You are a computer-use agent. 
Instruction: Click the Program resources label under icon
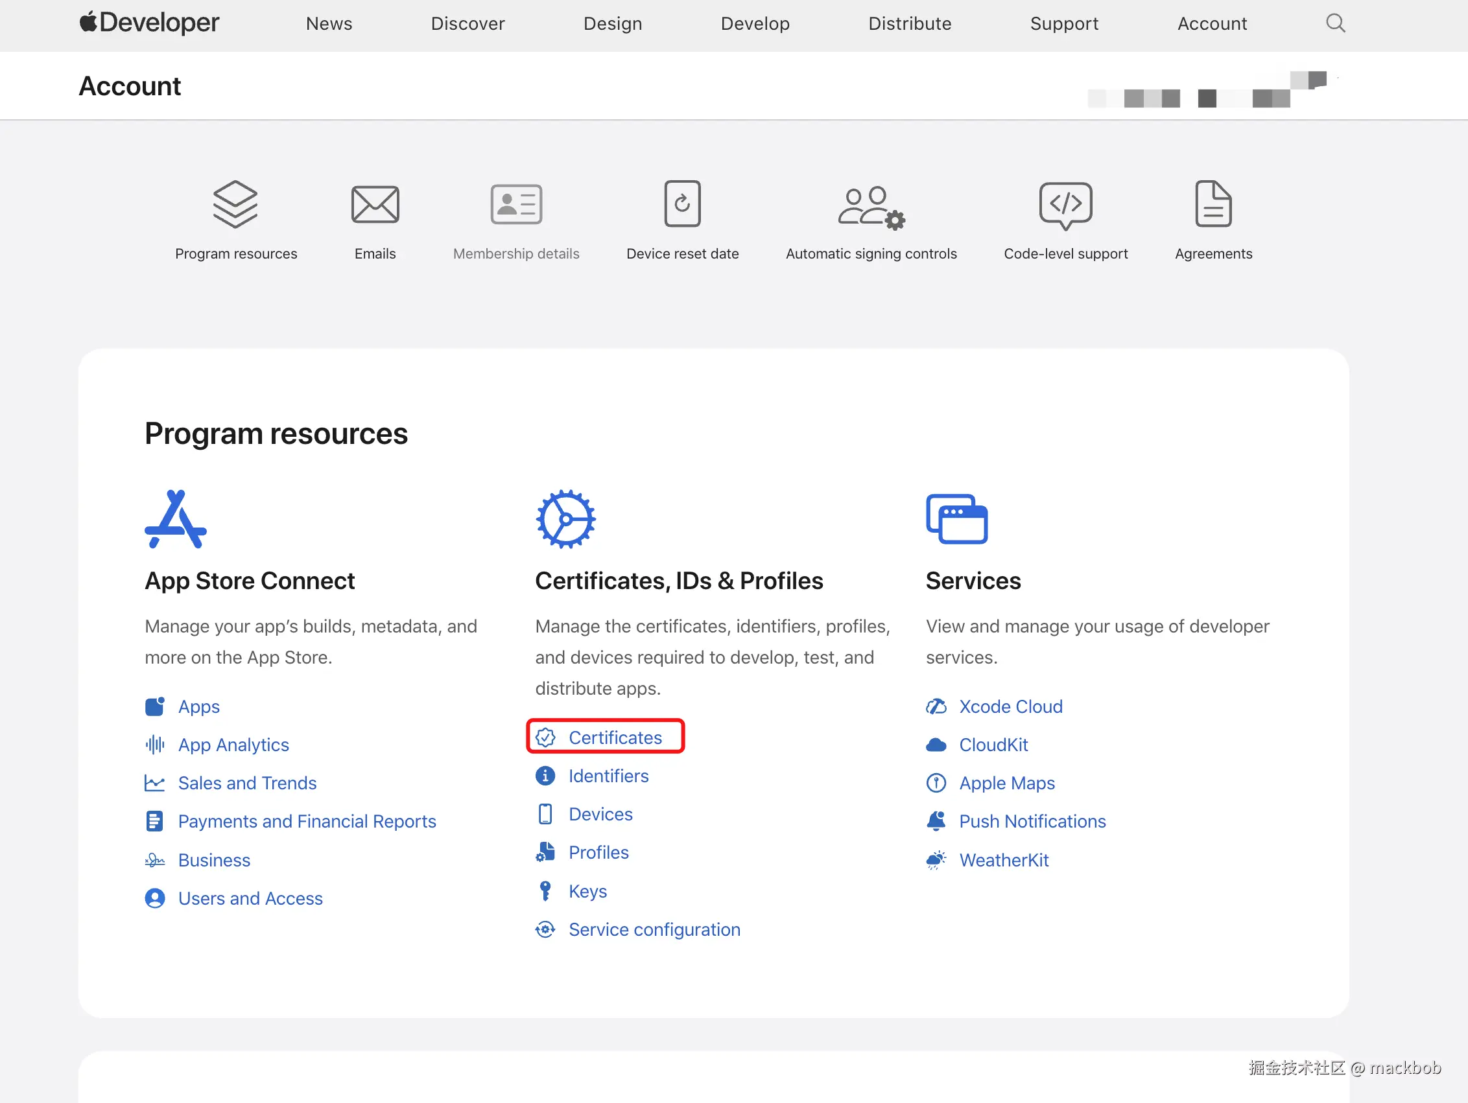tap(235, 254)
